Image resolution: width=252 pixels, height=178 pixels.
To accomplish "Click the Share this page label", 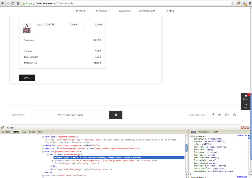I will click(x=198, y=115).
